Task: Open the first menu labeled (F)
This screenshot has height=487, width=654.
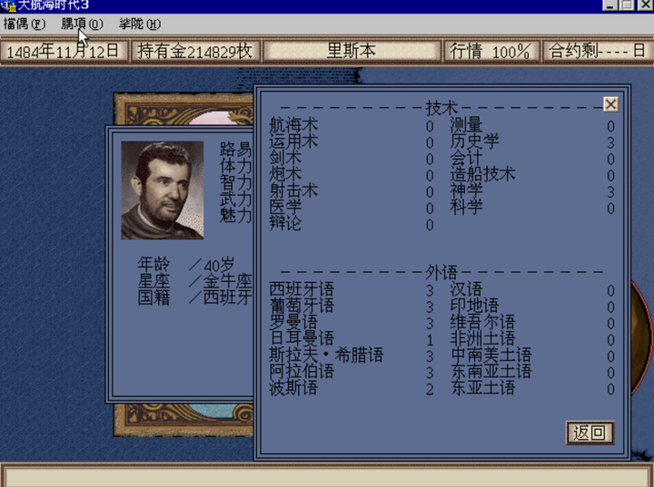Action: (25, 24)
